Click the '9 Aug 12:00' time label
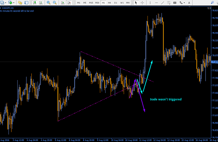Viewport: 218px width, 142px height. click(103, 140)
